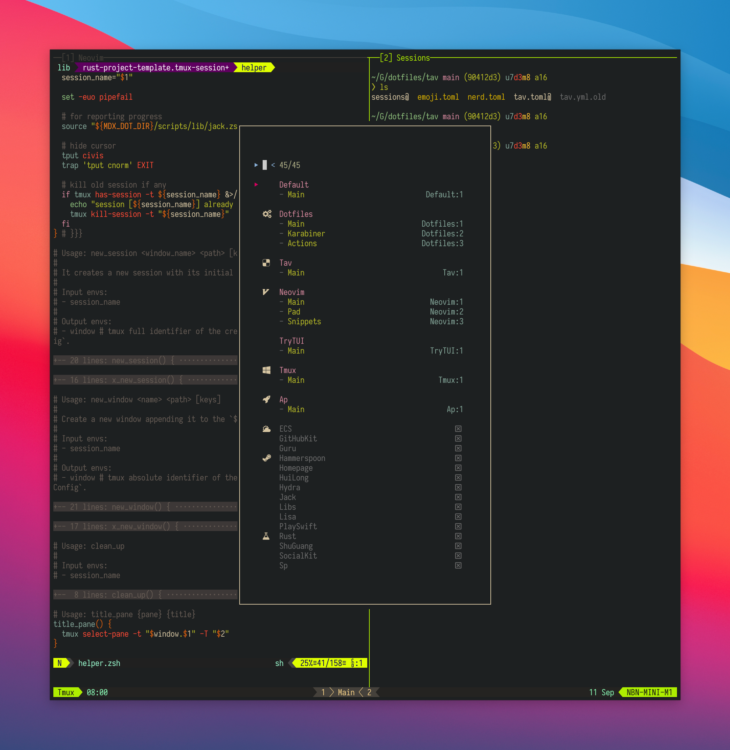Open Snippets window in Neovim session
Viewport: 730px width, 750px height.
[304, 321]
